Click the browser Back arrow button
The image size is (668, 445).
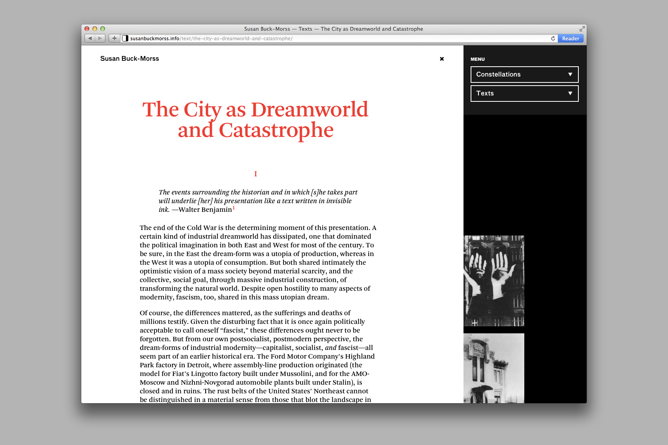[90, 38]
